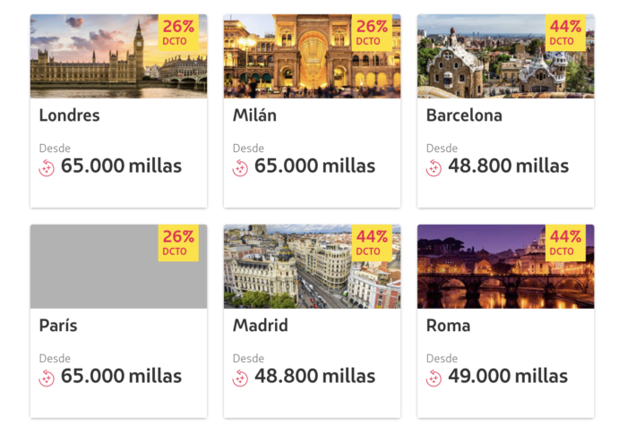Click the miles icon on Barcelona card

[434, 168]
